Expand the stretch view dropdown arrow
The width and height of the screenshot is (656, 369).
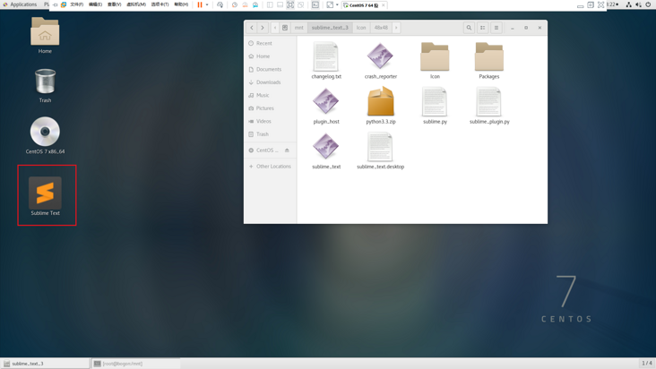tap(337, 4)
